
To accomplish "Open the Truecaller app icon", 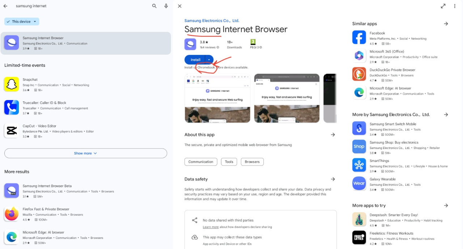I will [x=12, y=107].
